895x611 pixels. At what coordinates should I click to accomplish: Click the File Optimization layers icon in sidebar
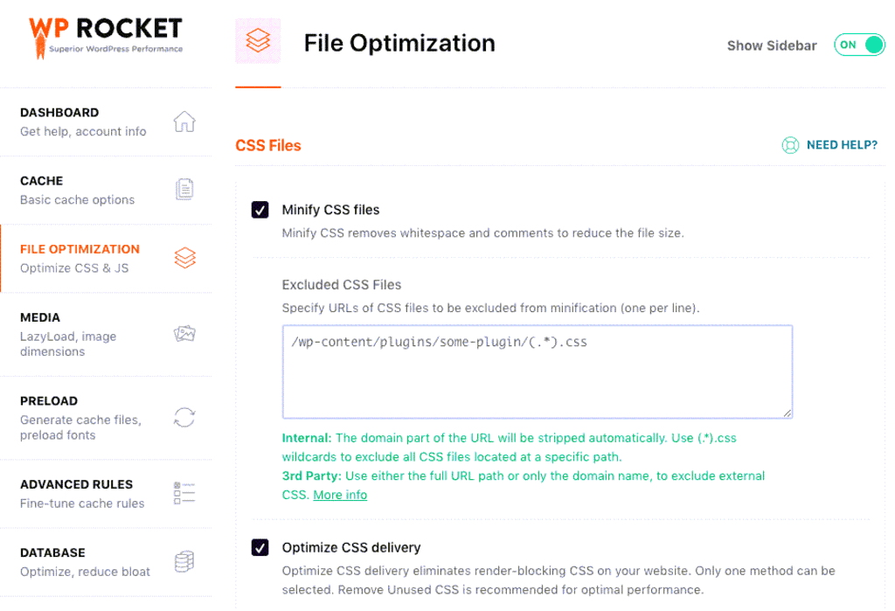(185, 258)
